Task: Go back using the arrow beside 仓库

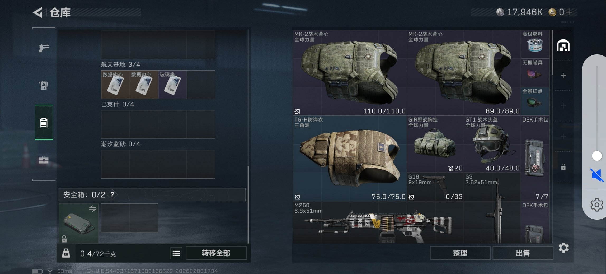Action: tap(38, 12)
